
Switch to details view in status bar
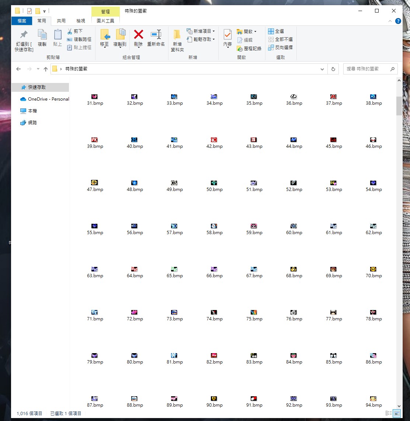coord(389,413)
